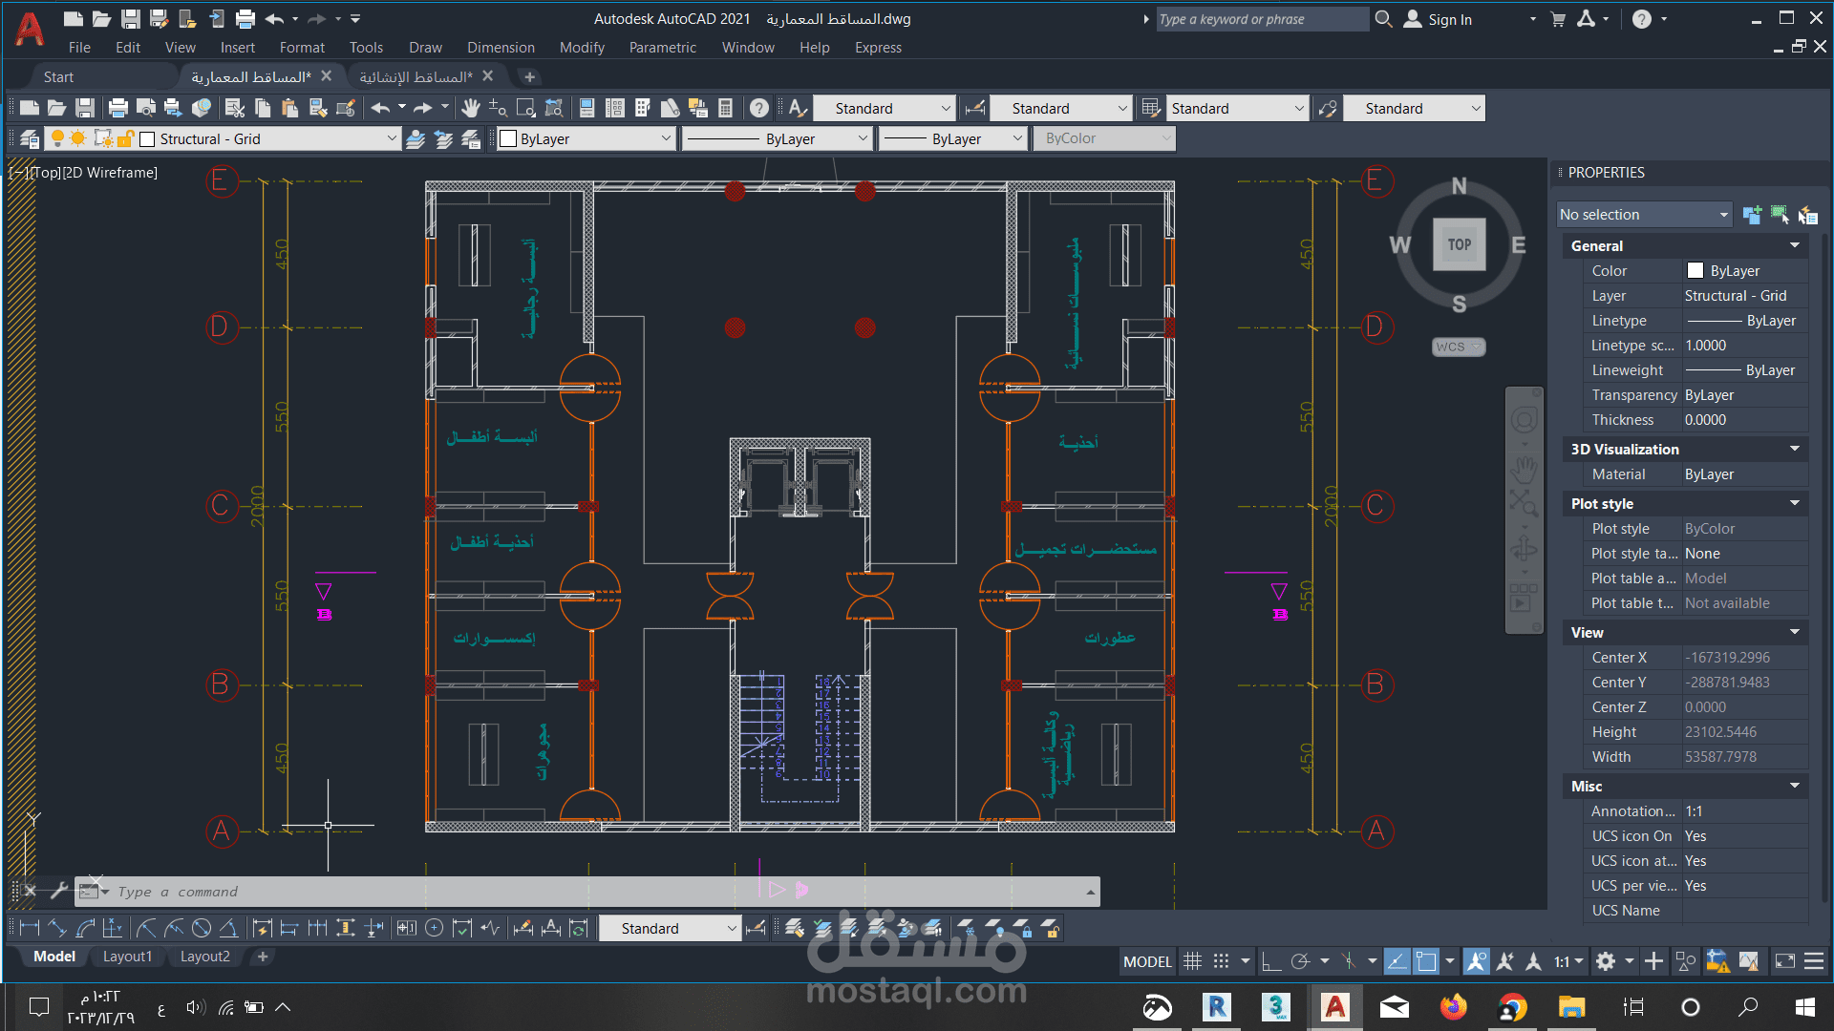The width and height of the screenshot is (1834, 1031).
Task: Toggle polar tracking in status bar
Action: pyautogui.click(x=1300, y=962)
